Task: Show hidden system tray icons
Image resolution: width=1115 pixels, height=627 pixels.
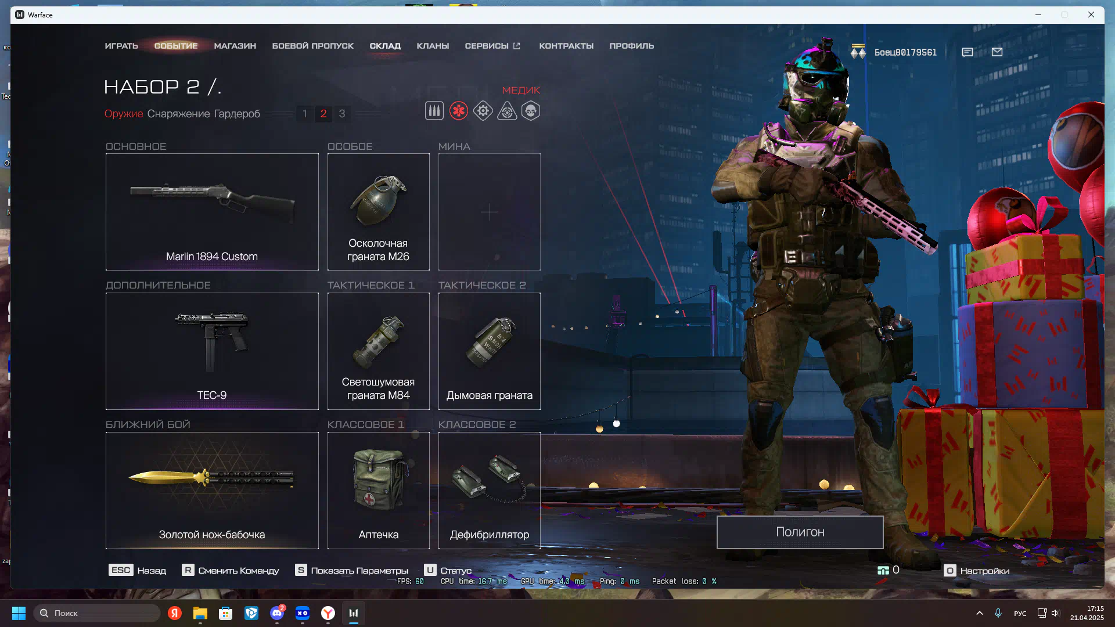Action: [x=980, y=613]
